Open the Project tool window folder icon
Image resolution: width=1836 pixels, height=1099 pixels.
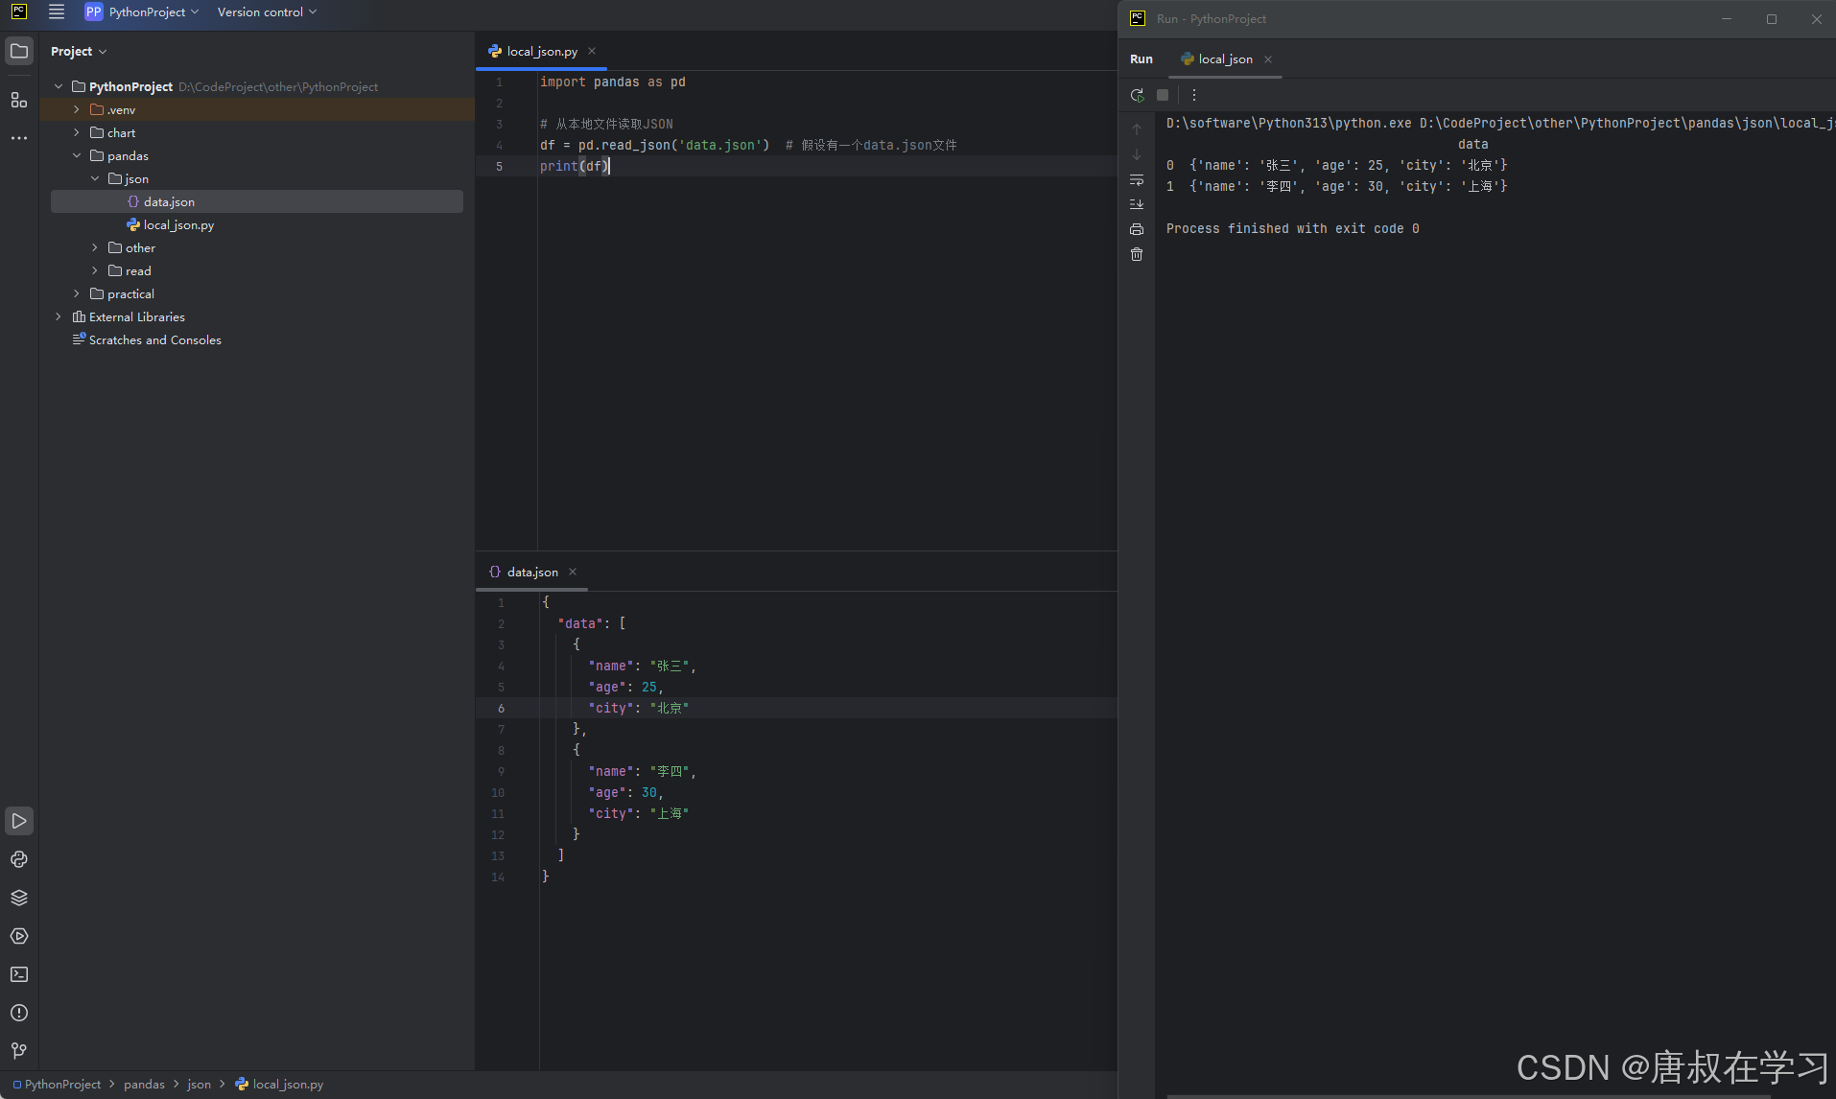19,51
